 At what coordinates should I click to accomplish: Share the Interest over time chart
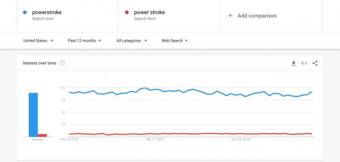point(315,63)
